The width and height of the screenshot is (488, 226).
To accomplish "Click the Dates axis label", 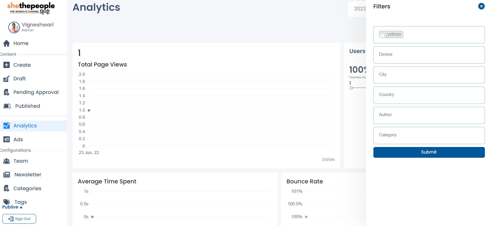I will click(328, 159).
